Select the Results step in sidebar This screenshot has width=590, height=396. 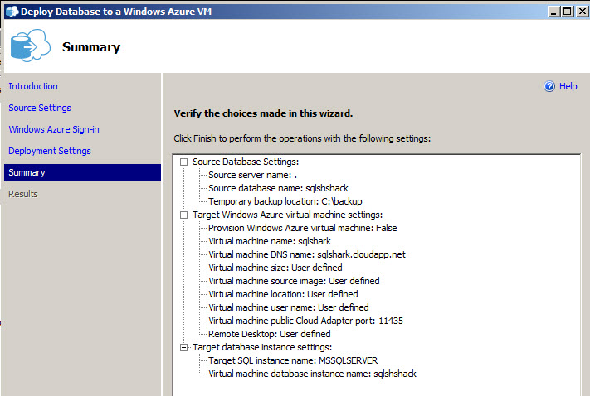click(23, 194)
